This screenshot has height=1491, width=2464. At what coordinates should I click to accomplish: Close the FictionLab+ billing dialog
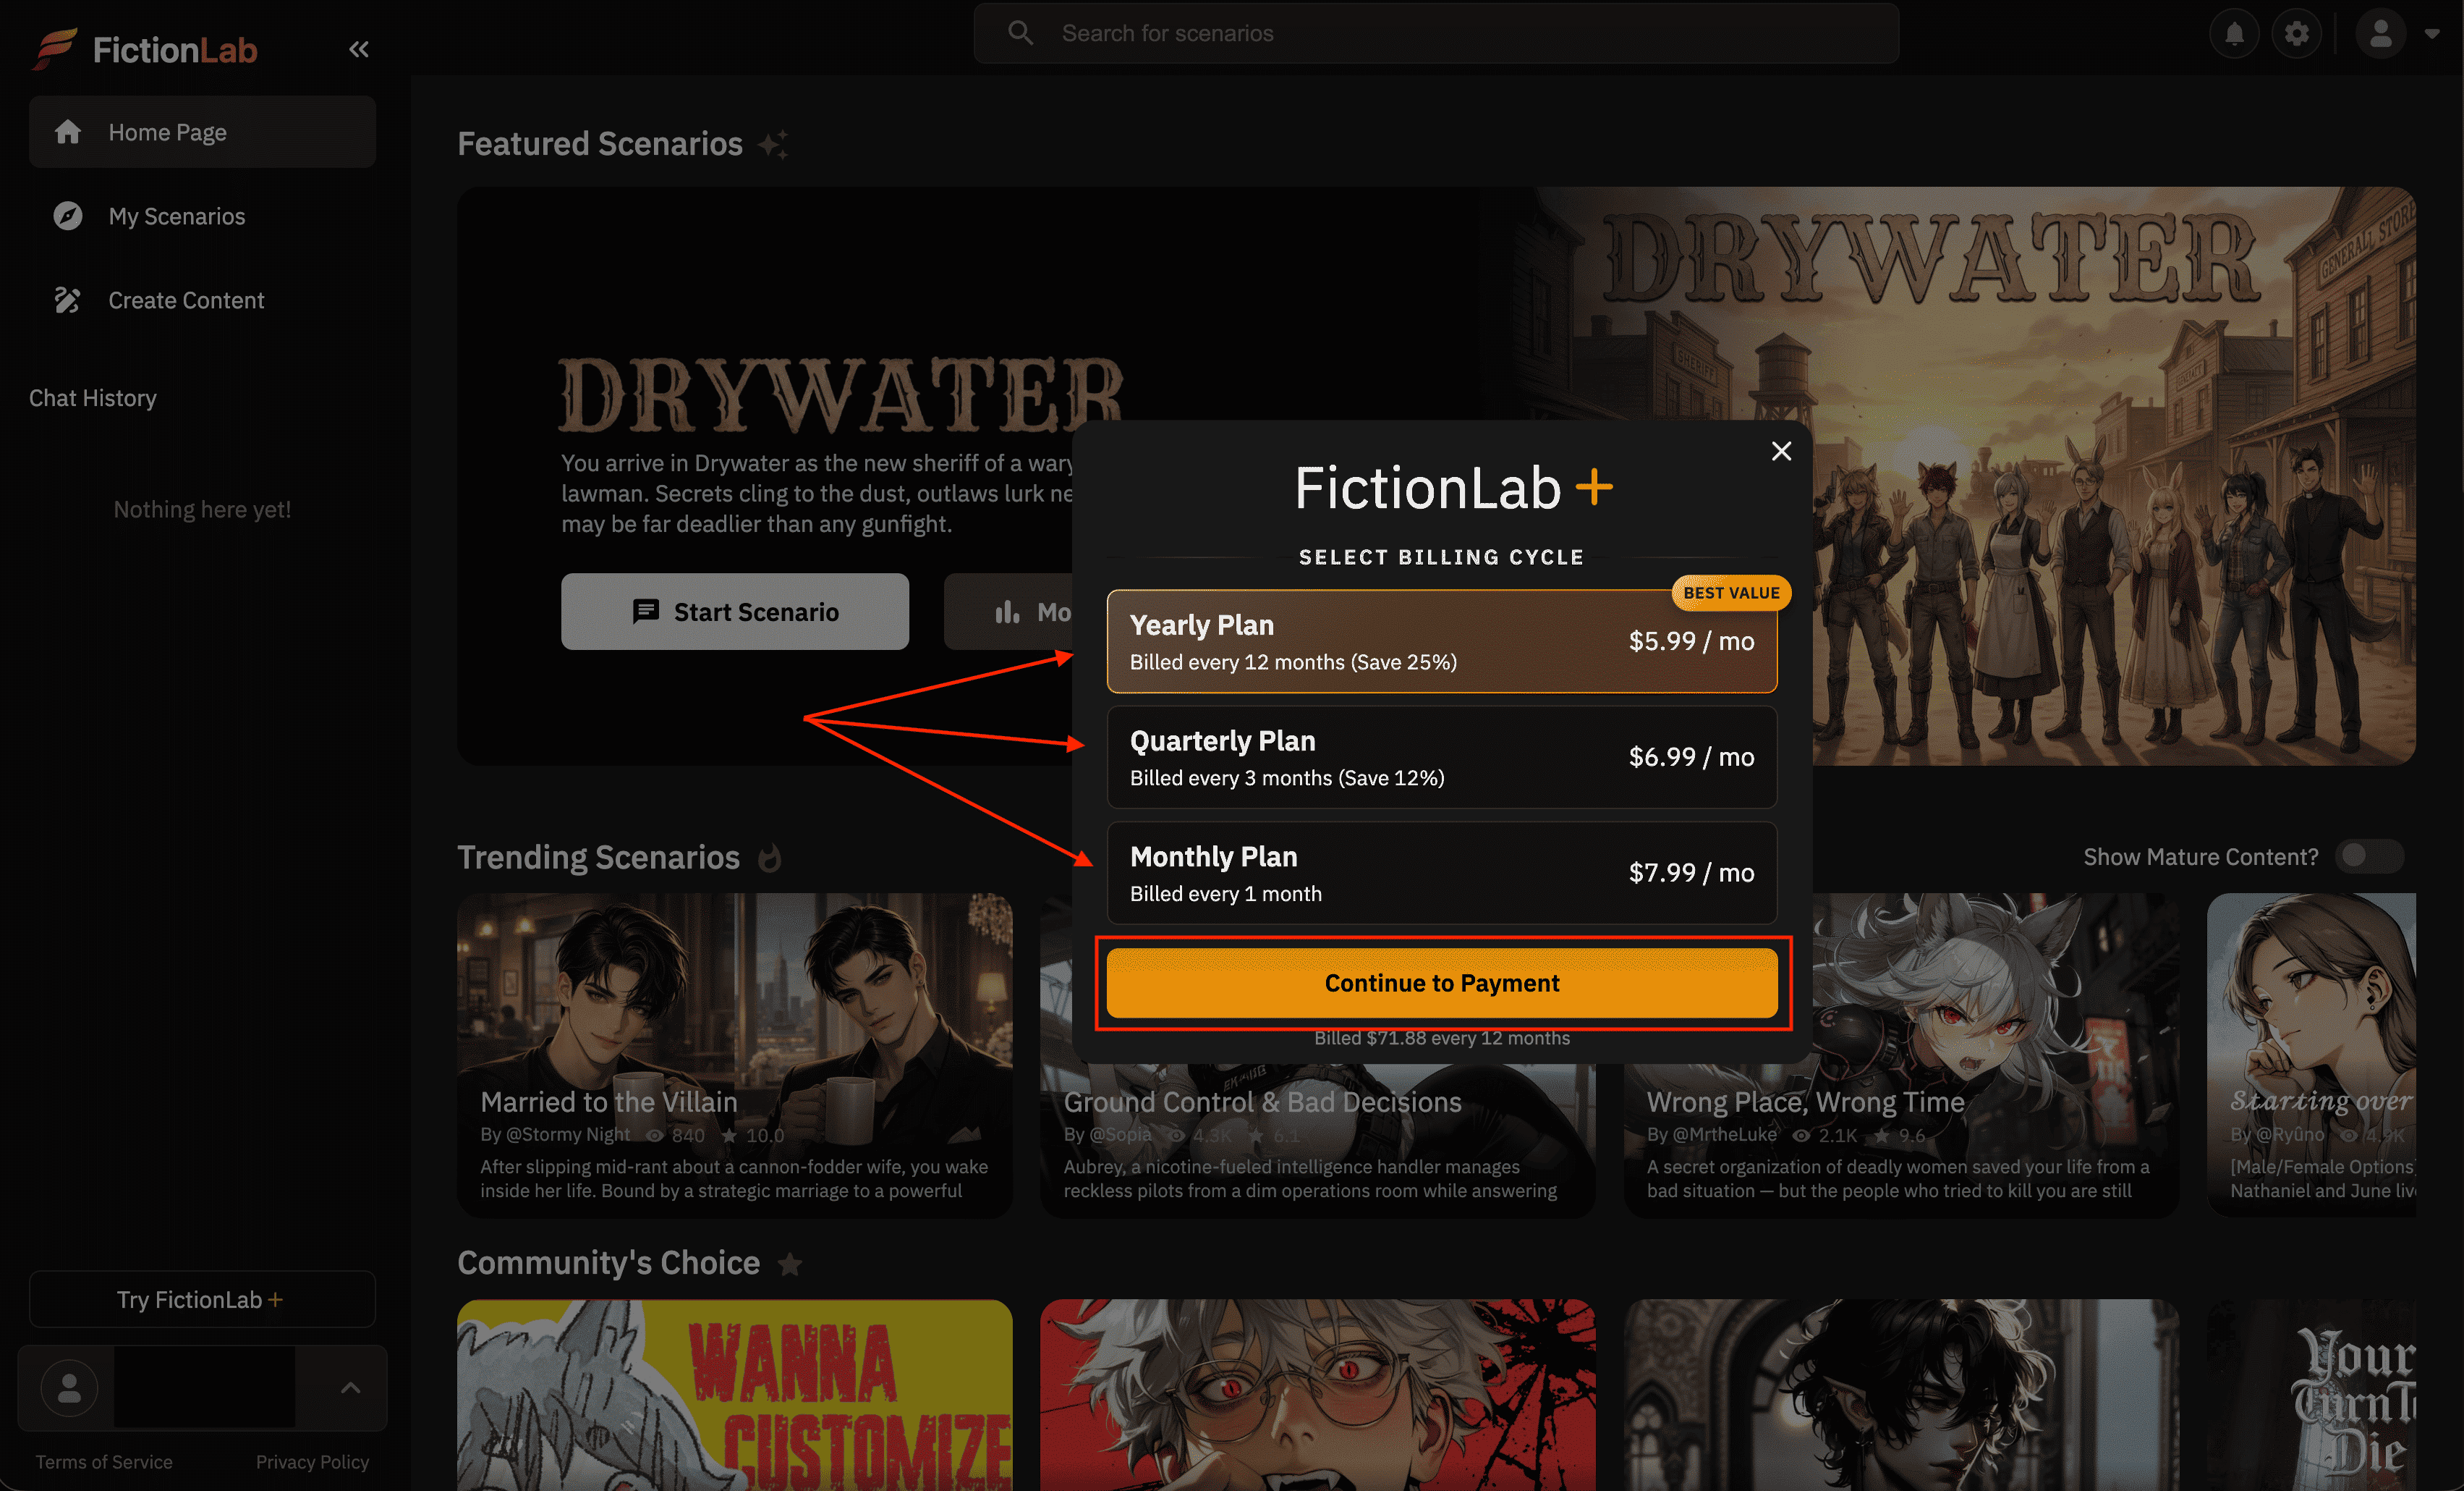[1781, 452]
